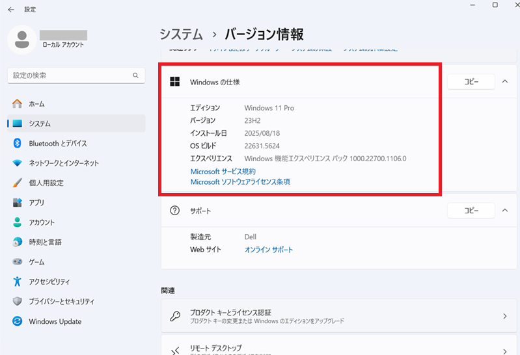This screenshot has width=520, height=355.
Task: Click the ホーム house icon
Action: pyautogui.click(x=17, y=104)
